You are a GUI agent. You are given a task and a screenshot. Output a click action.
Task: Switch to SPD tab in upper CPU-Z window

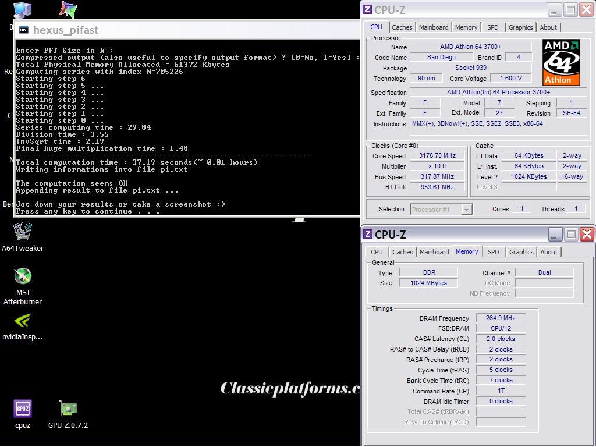click(492, 27)
